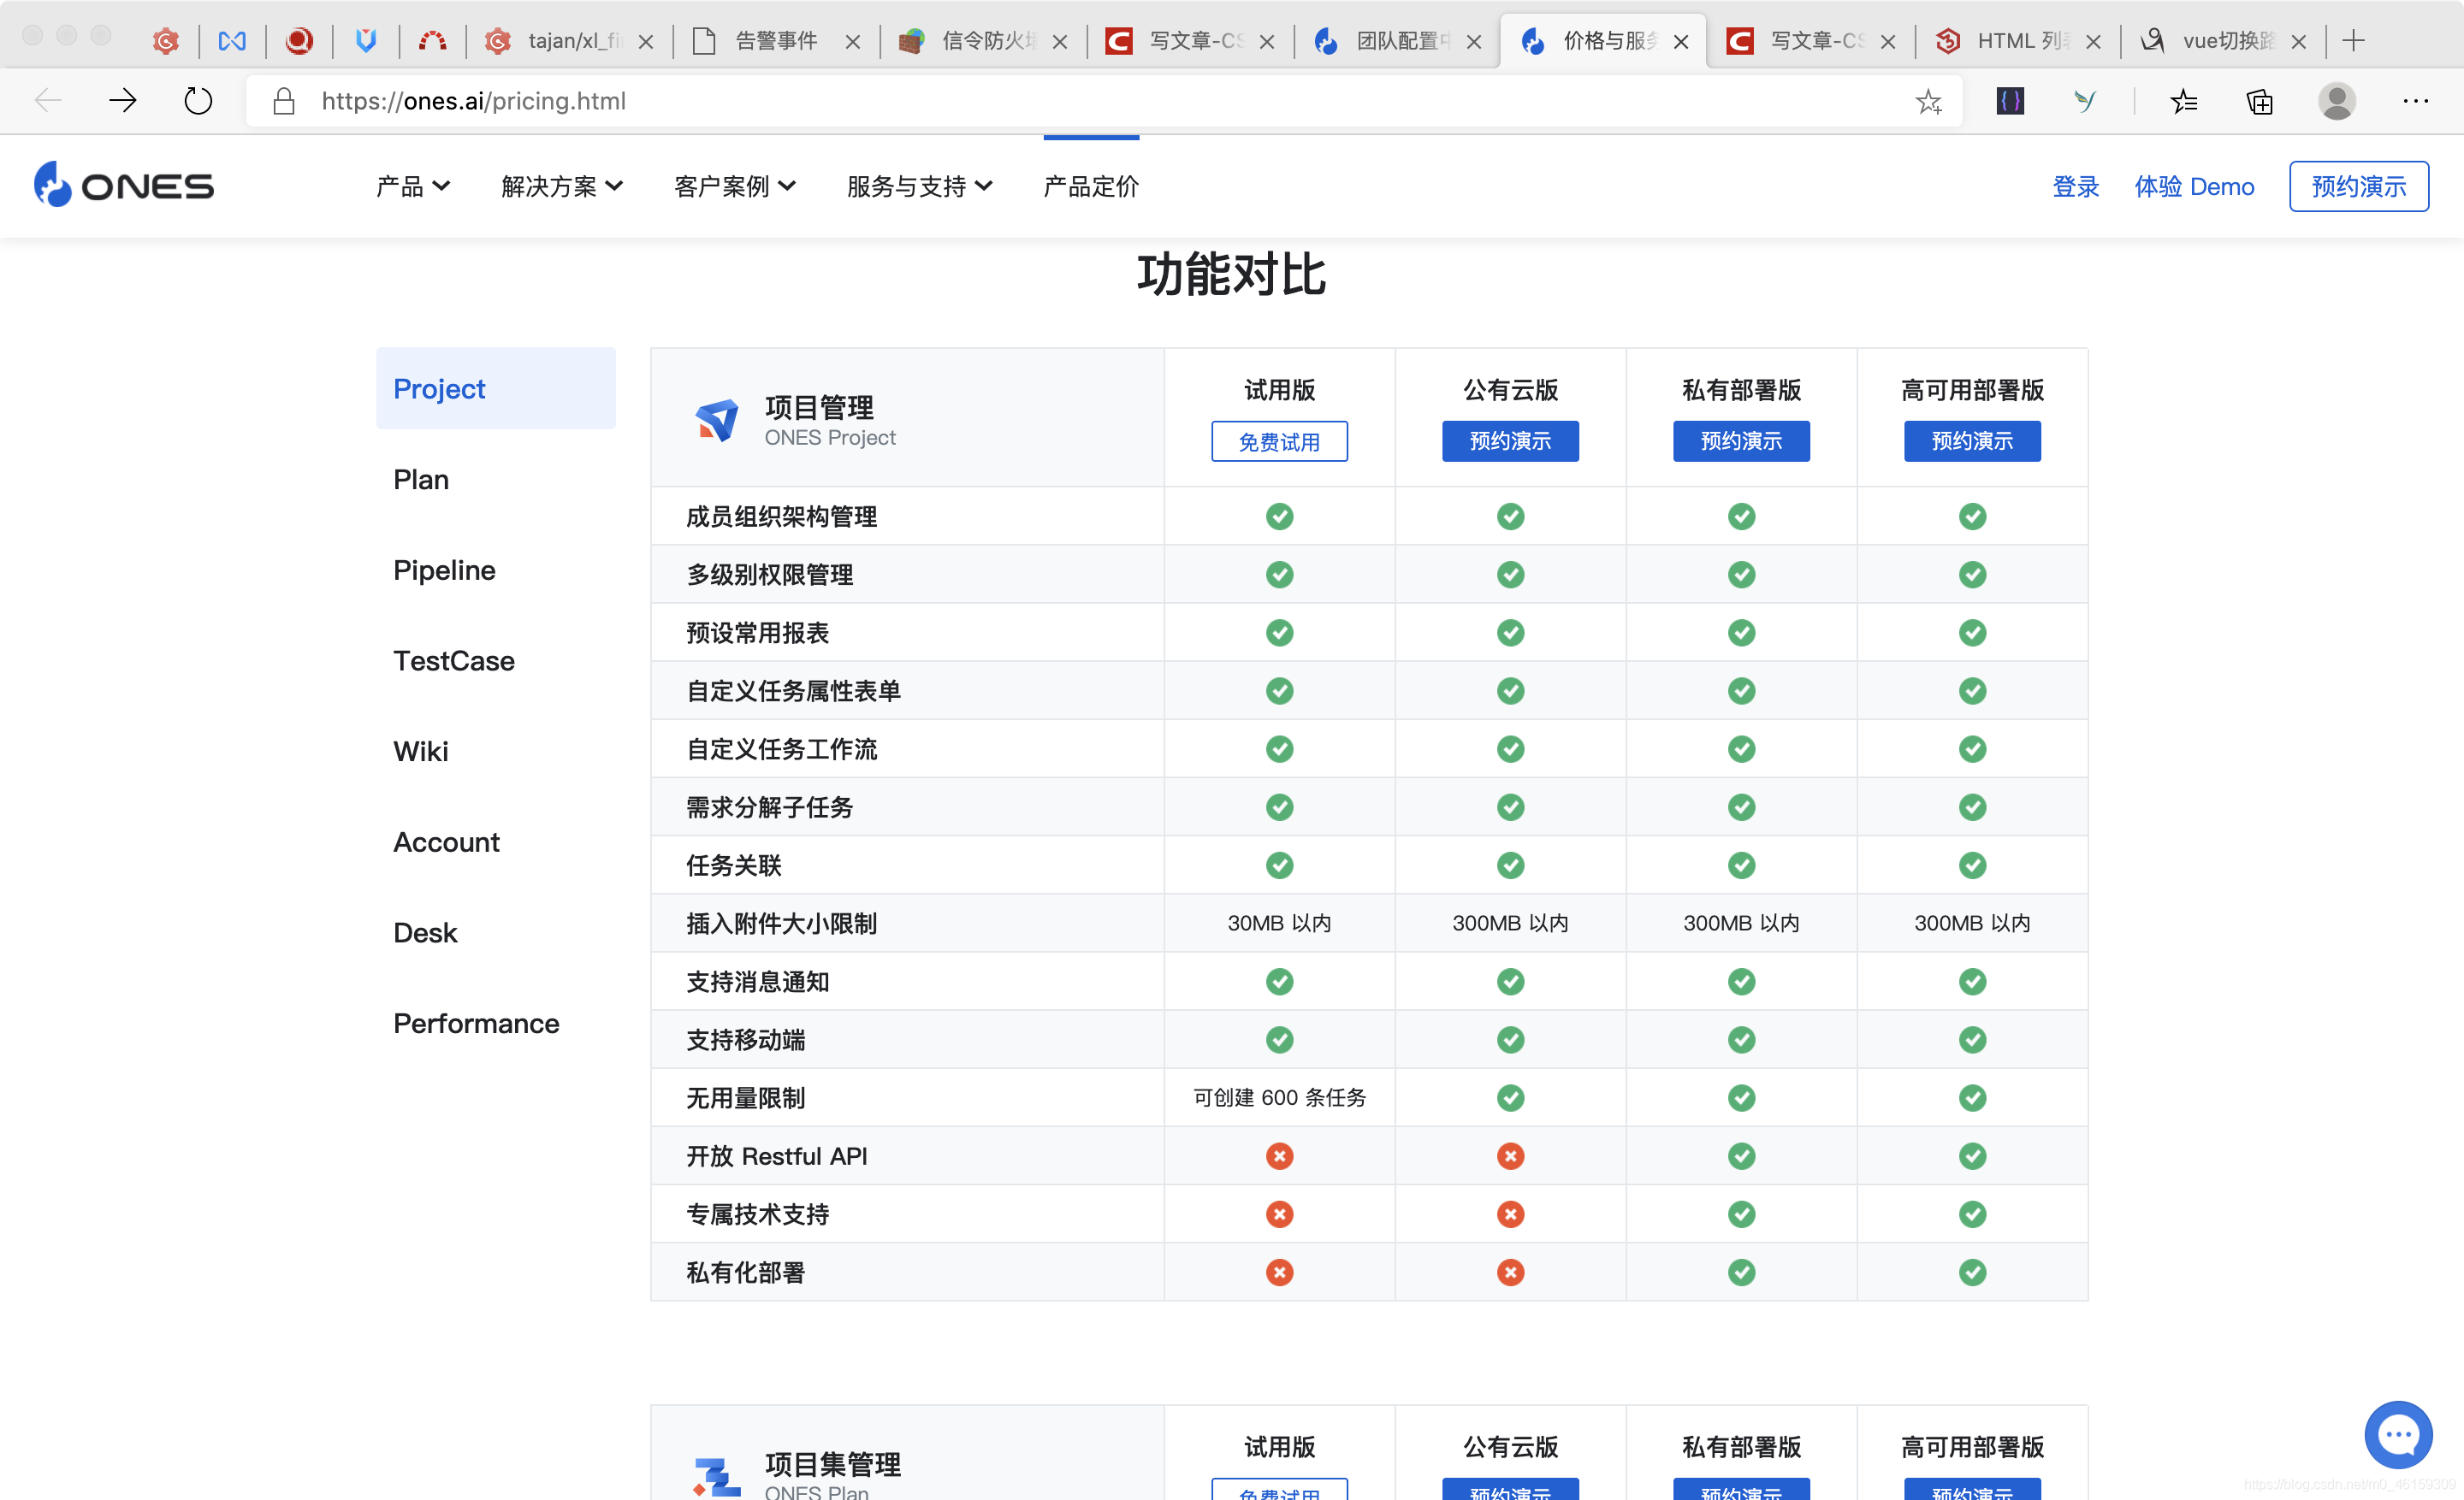Switch to the HTML 列表 browser tab
Image resolution: width=2464 pixels, height=1500 pixels.
click(x=2018, y=41)
